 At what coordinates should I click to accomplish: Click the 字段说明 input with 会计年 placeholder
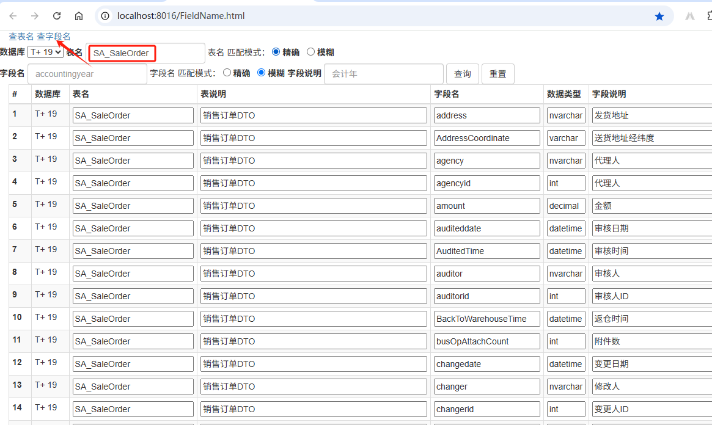tap(383, 74)
